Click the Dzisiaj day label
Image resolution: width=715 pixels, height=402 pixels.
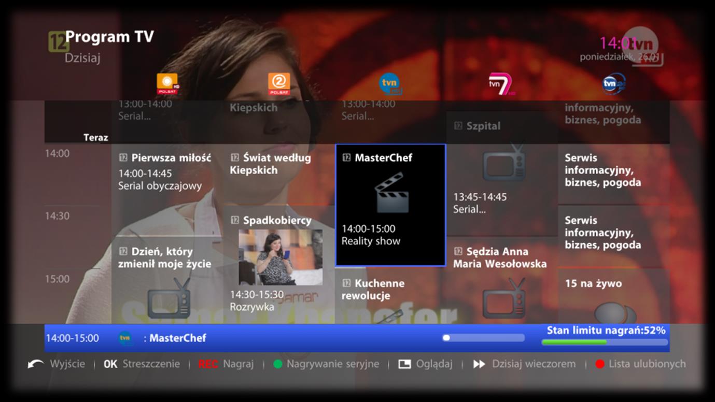click(x=82, y=58)
